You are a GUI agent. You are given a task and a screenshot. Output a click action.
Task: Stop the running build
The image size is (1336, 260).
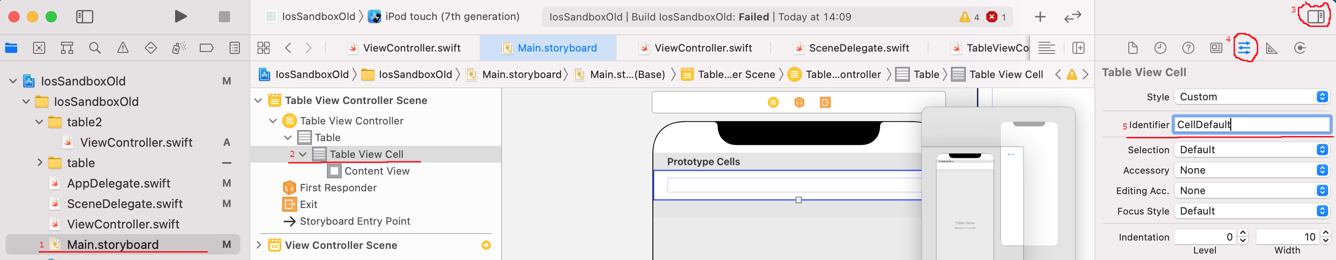(224, 17)
